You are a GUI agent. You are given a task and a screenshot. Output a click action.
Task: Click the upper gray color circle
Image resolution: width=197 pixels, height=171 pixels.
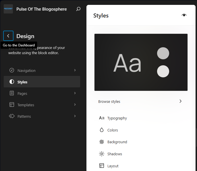[x=163, y=54]
